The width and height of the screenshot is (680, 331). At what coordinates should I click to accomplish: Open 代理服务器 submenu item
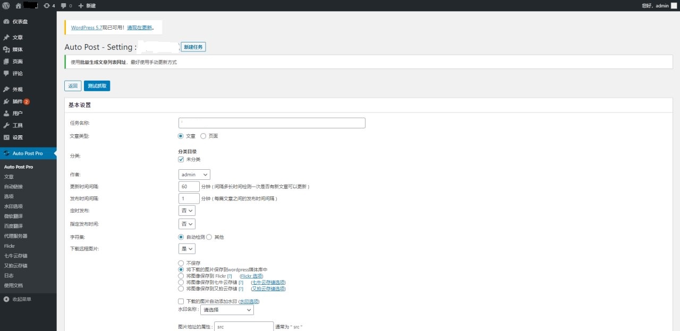16,236
